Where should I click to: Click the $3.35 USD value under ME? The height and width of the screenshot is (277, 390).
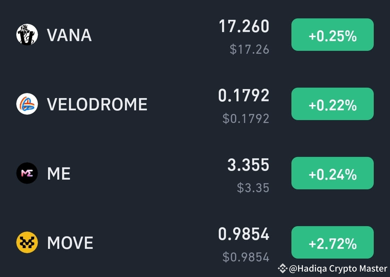253,188
